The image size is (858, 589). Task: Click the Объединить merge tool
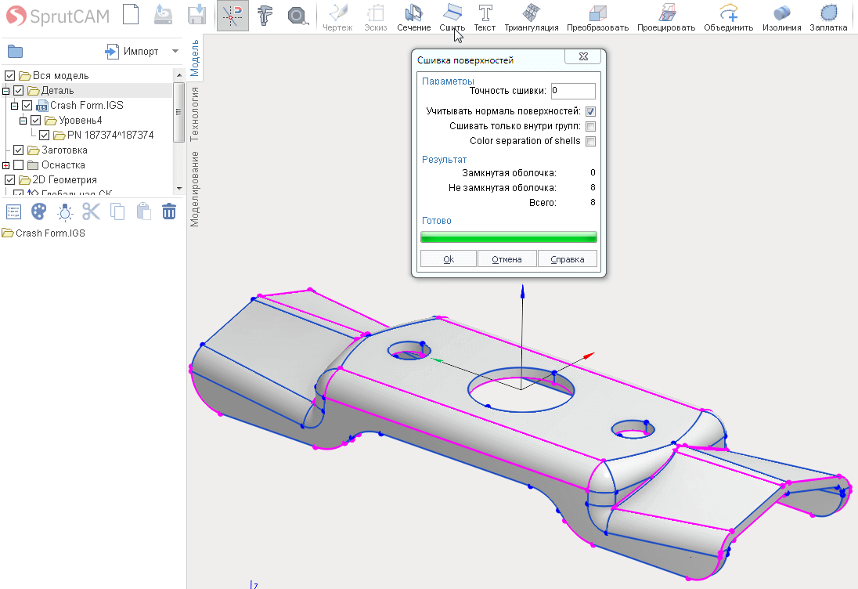pos(728,18)
